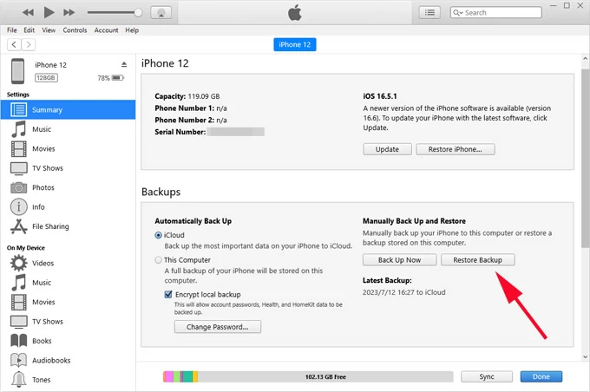Select the iCloud backup radio button
The height and width of the screenshot is (392, 590).
pyautogui.click(x=158, y=234)
